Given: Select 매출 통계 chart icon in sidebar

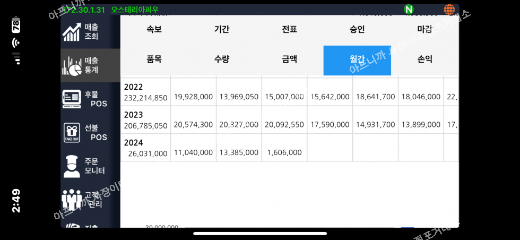Looking at the screenshot, I should 72,65.
